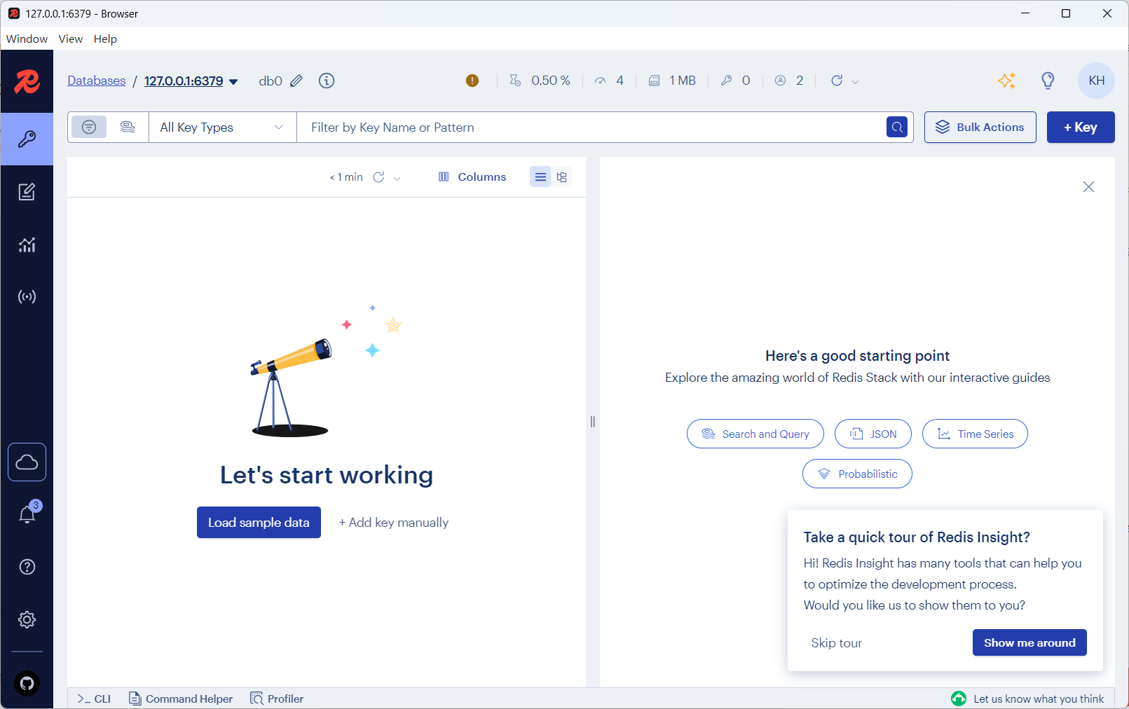Screen dimensions: 1129x709
Task: Open the Workbench page in sidebar
Action: pyautogui.click(x=27, y=192)
